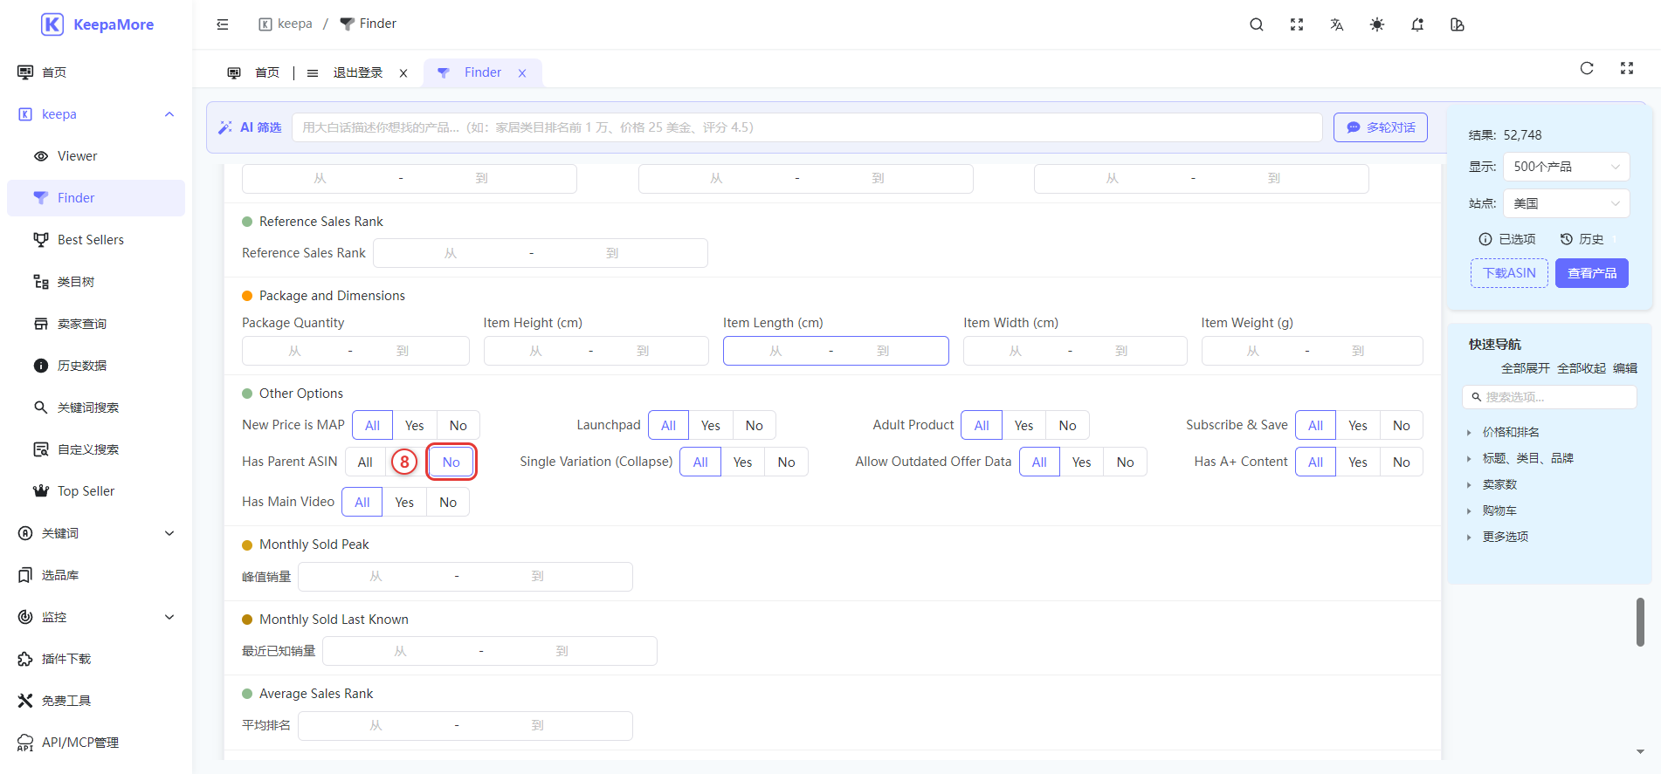1661x774 pixels.
Task: Open notifications bell icon
Action: click(x=1417, y=24)
